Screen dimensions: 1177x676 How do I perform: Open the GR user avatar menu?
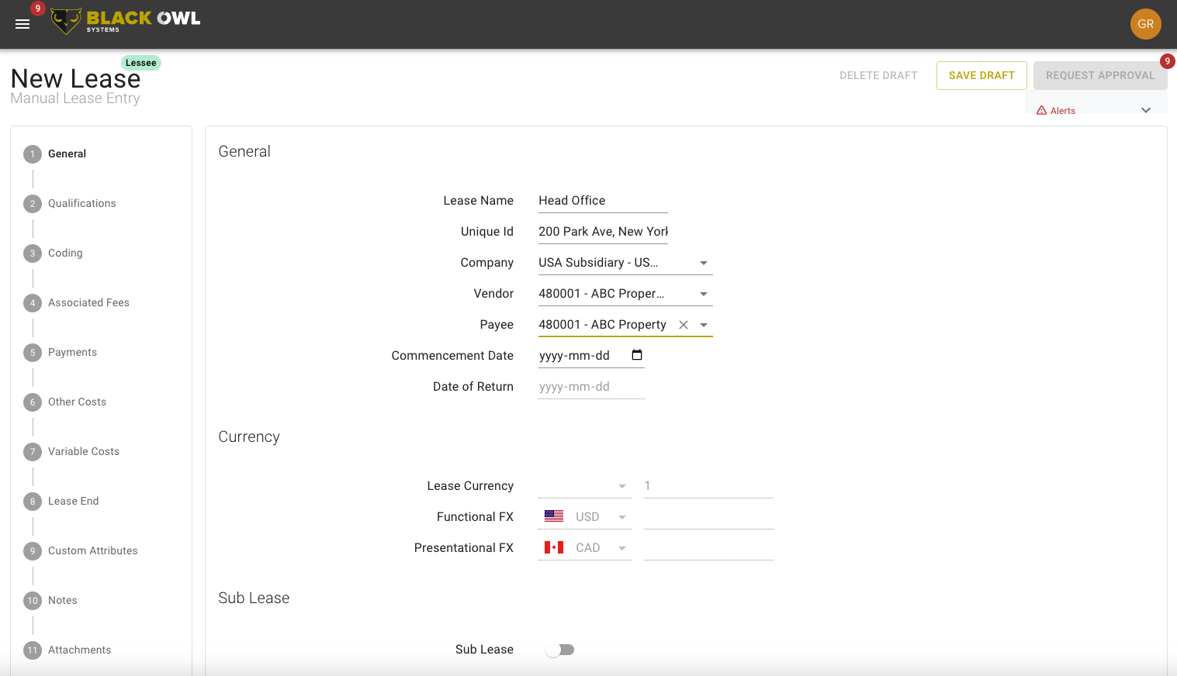pyautogui.click(x=1145, y=24)
